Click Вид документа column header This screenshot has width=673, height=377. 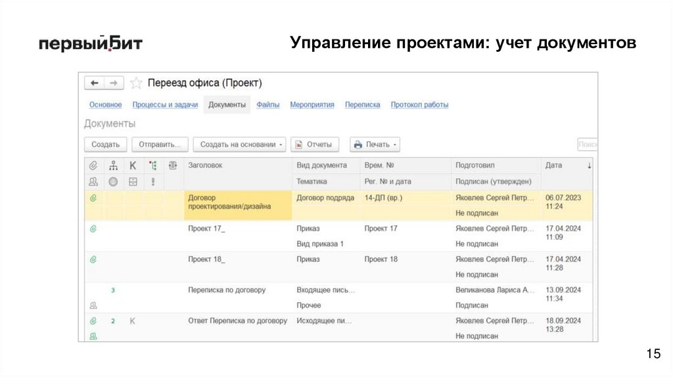pyautogui.click(x=321, y=165)
